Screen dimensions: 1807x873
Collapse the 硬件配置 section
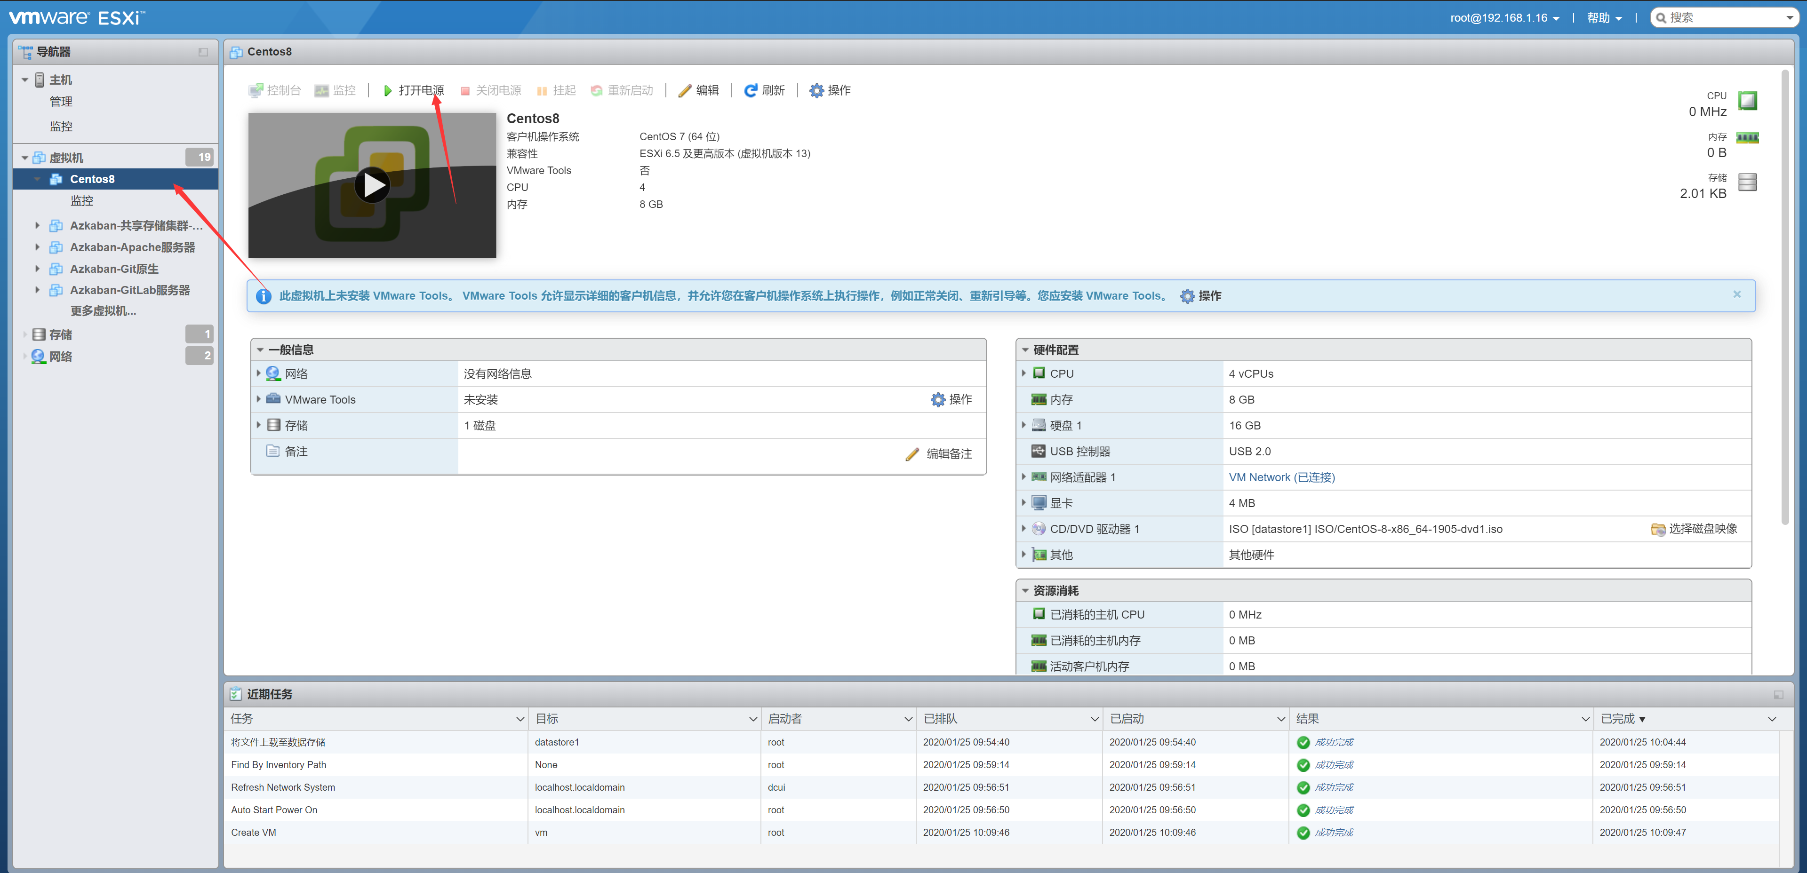pyautogui.click(x=1025, y=350)
